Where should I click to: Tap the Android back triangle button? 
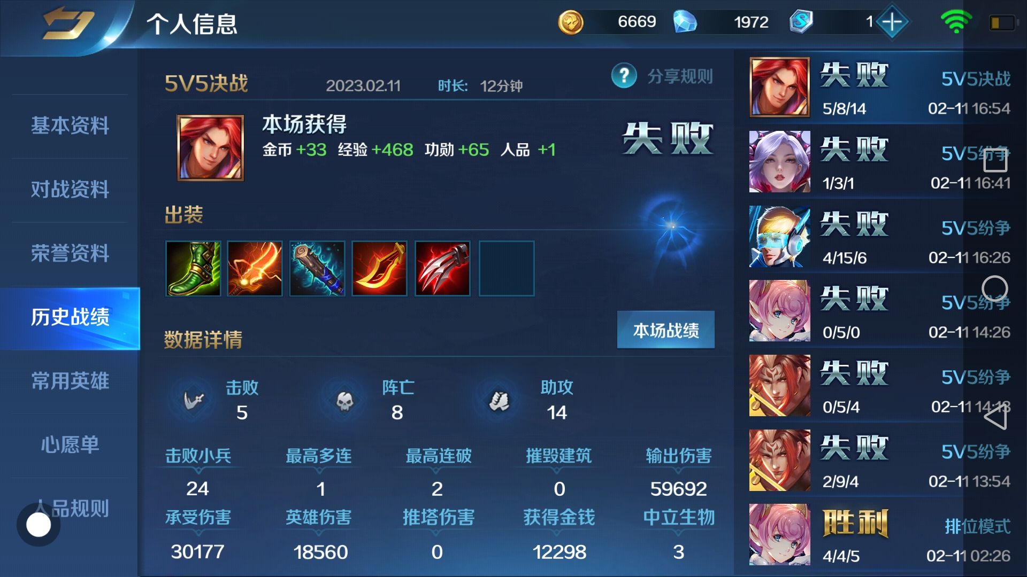(995, 417)
